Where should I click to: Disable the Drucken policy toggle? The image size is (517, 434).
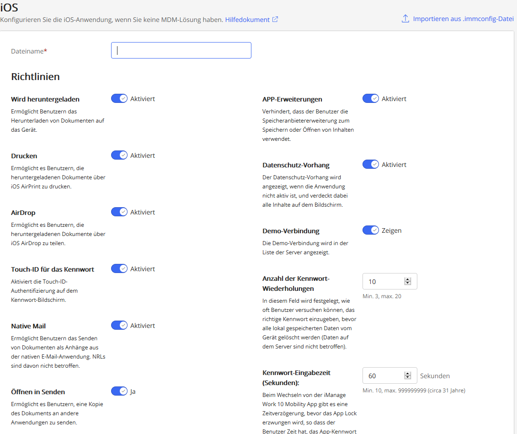coord(119,155)
